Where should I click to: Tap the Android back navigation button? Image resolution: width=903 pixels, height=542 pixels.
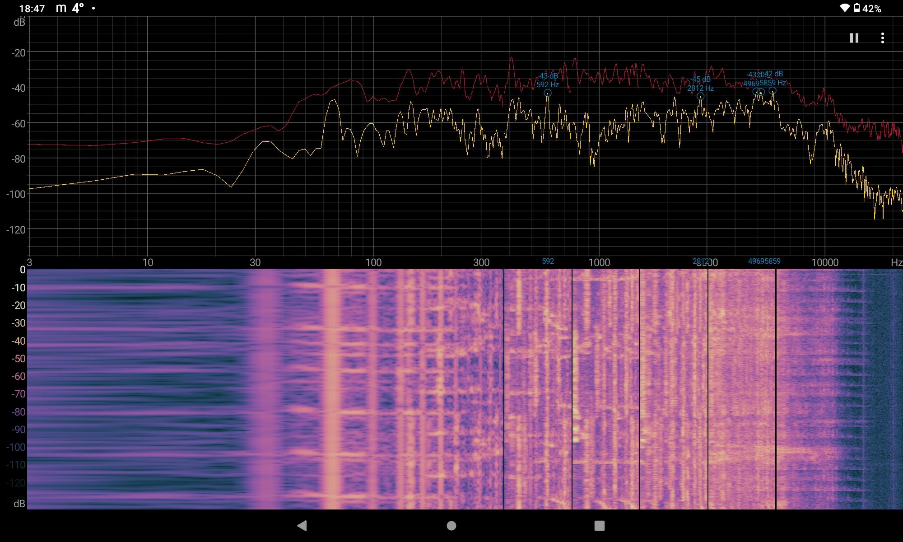point(302,525)
